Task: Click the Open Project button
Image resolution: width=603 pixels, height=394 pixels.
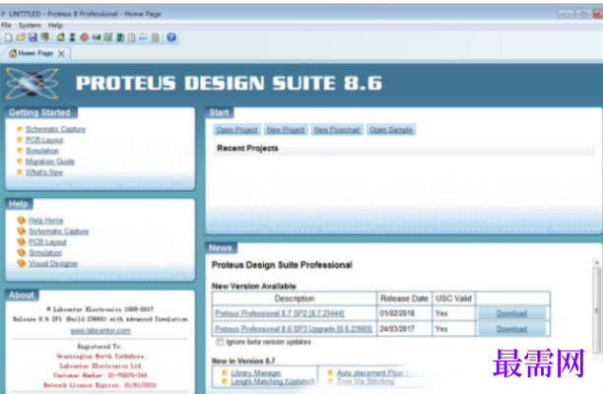Action: [236, 130]
